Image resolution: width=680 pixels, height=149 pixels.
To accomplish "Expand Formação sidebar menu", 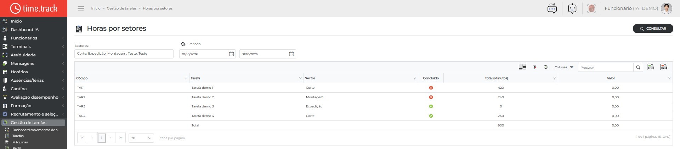I will point(34,106).
